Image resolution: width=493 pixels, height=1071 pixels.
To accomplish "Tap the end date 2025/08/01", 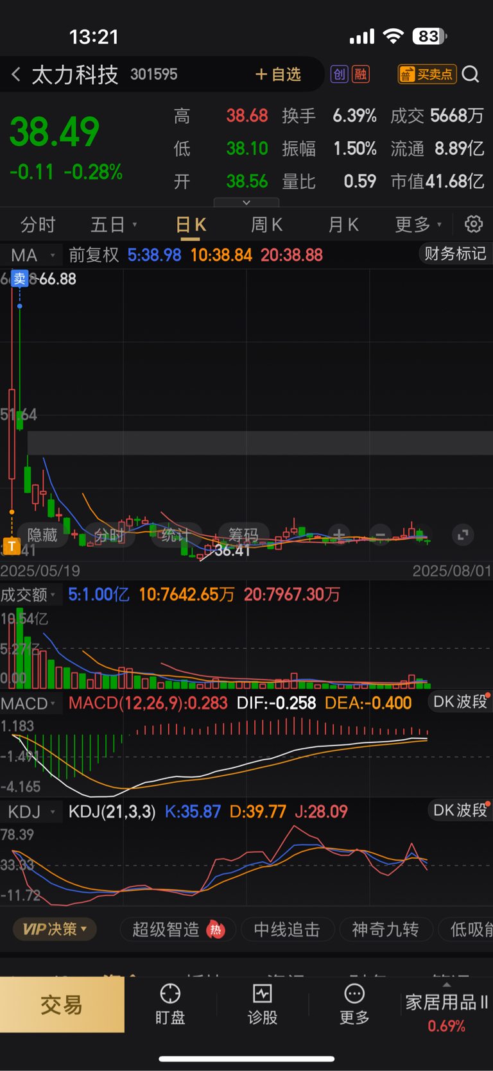I will tap(452, 571).
